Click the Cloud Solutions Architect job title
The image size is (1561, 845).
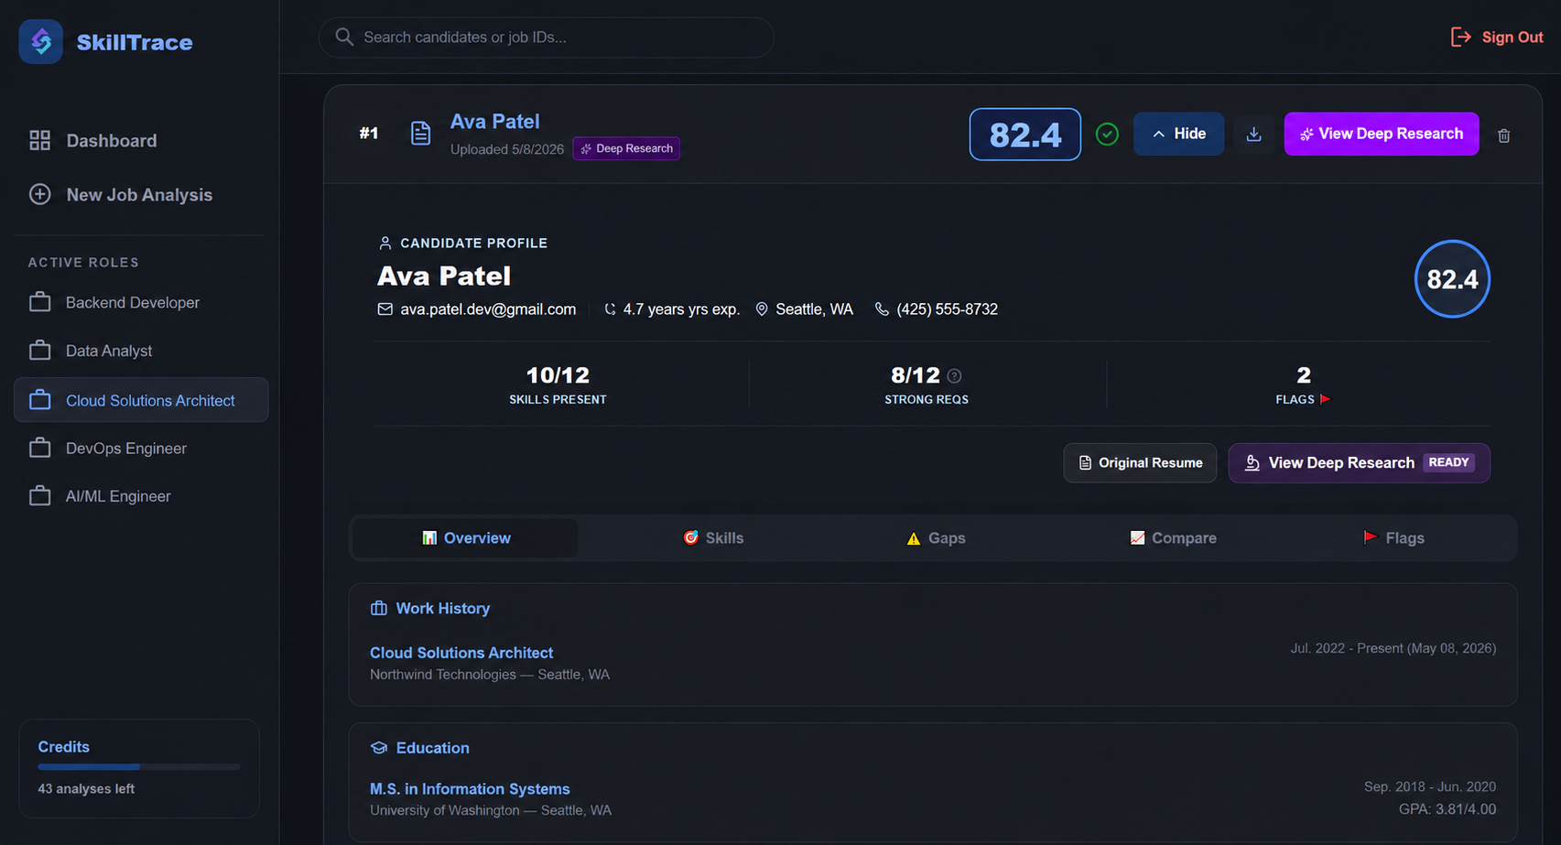461,653
